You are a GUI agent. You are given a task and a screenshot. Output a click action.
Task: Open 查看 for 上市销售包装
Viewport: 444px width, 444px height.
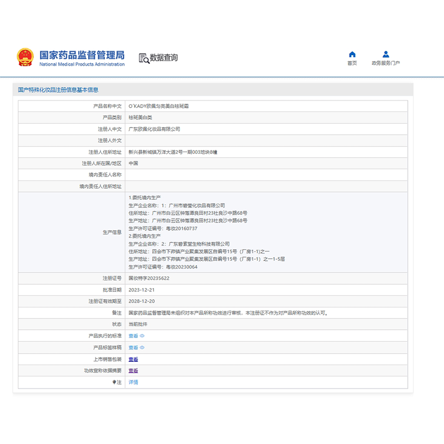point(133,359)
